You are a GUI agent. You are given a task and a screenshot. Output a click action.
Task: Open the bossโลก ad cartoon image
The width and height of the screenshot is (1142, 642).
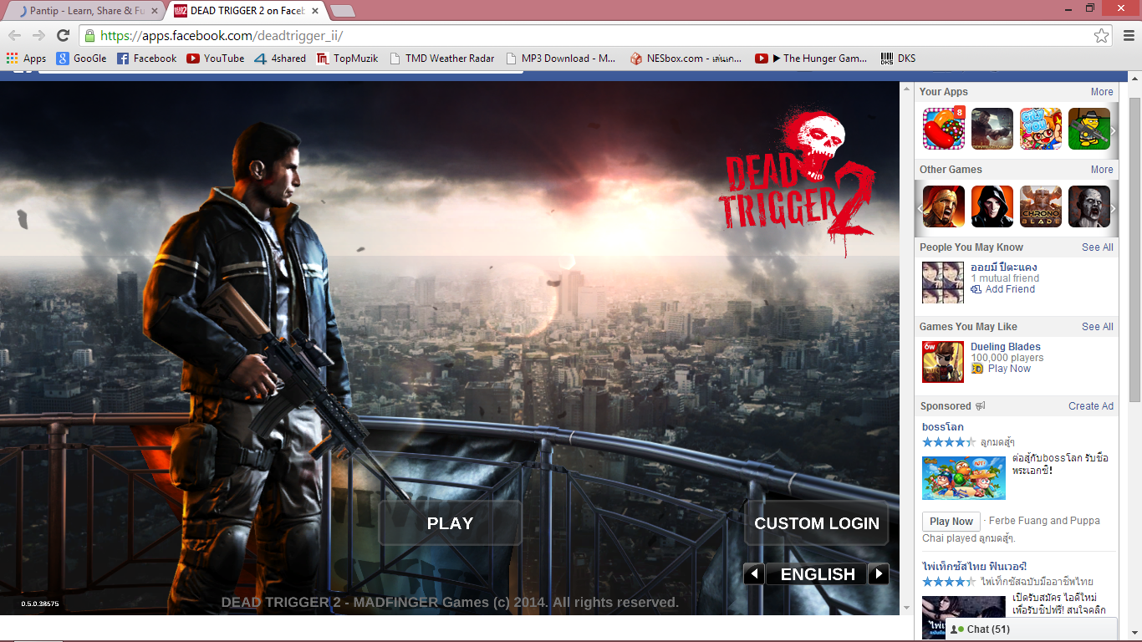coord(964,477)
